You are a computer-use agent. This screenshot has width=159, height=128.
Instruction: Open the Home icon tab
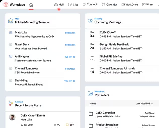click(31, 5)
